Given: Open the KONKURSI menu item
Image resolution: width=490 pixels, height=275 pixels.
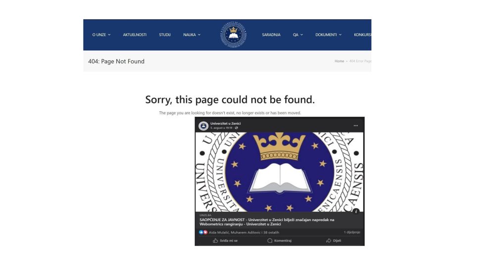Looking at the screenshot, I should [362, 35].
